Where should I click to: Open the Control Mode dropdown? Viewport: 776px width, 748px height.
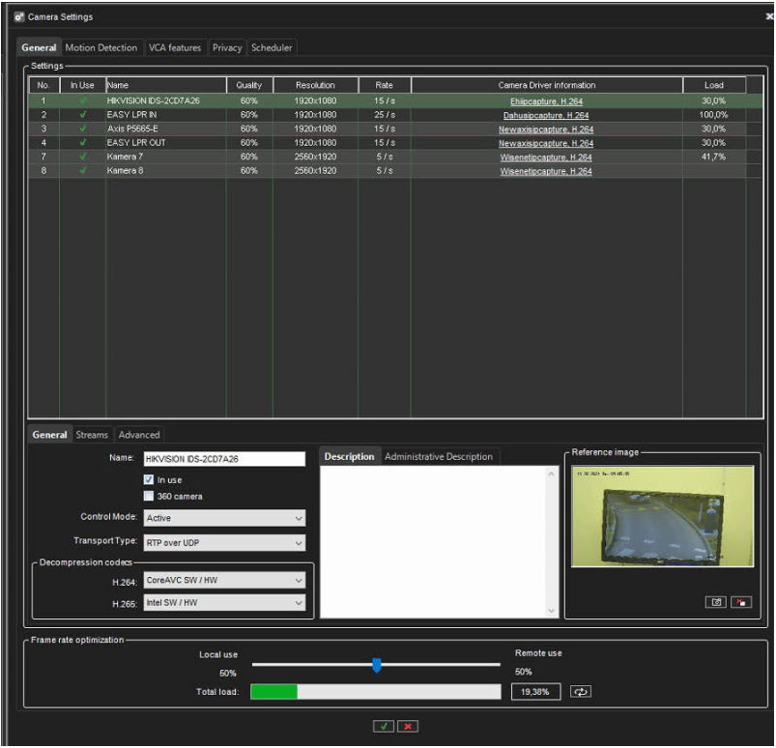(x=224, y=518)
